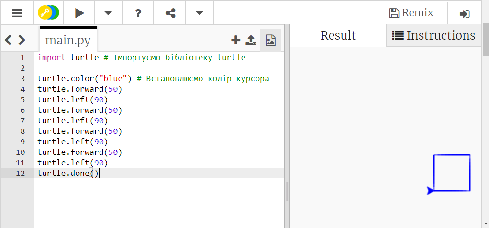This screenshot has height=228, width=489.
Task: Open the hamburger main menu
Action: 17,13
